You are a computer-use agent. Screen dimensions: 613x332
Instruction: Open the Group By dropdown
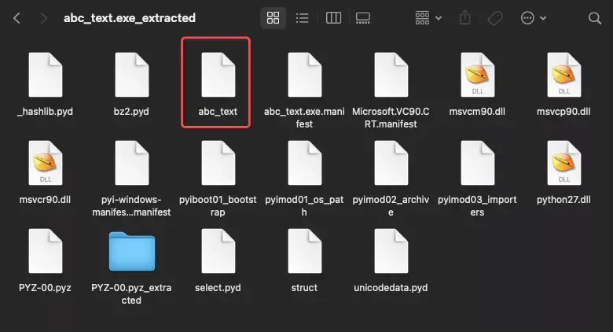click(428, 17)
